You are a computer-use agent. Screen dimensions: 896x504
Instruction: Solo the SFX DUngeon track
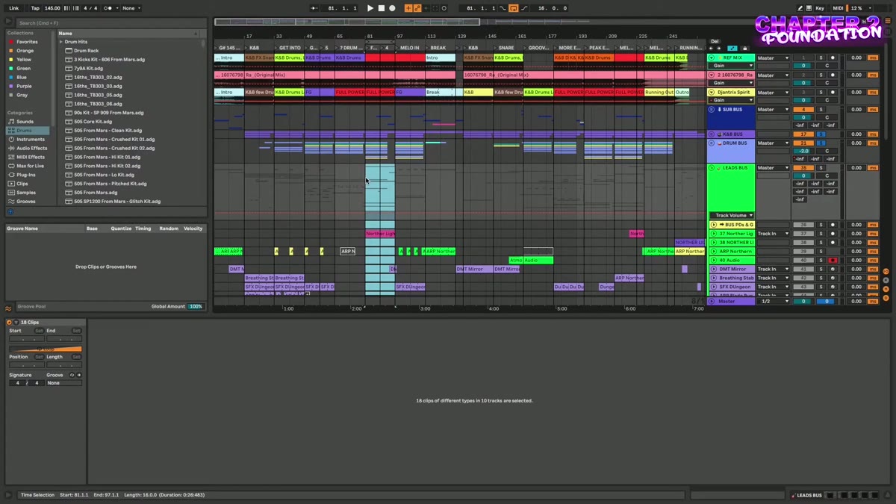pyautogui.click(x=821, y=287)
